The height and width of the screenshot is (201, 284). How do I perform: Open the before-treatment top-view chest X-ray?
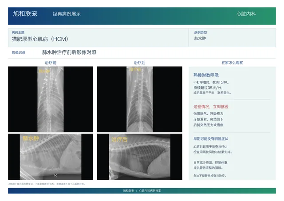51,99
